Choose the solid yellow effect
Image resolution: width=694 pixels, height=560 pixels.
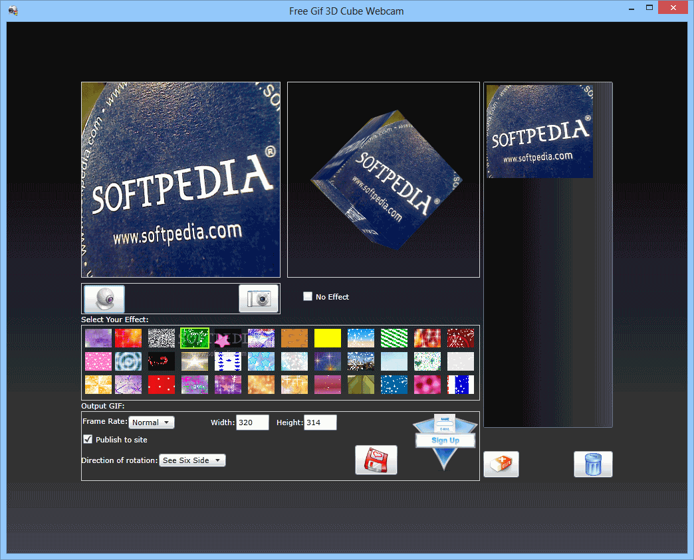click(x=328, y=338)
